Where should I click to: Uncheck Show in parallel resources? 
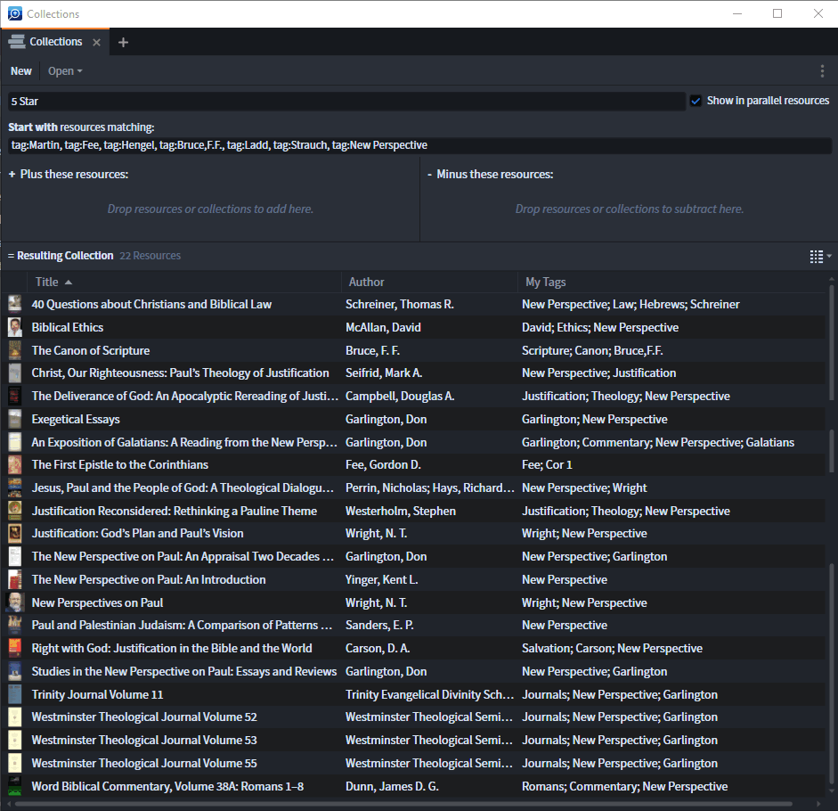pyautogui.click(x=696, y=101)
